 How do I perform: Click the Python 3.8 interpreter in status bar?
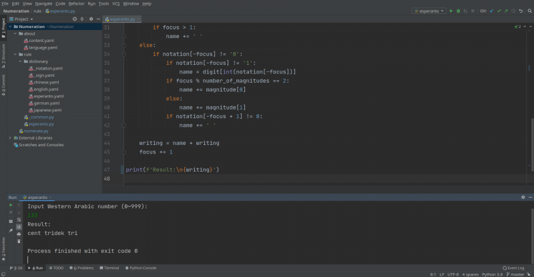click(x=492, y=274)
